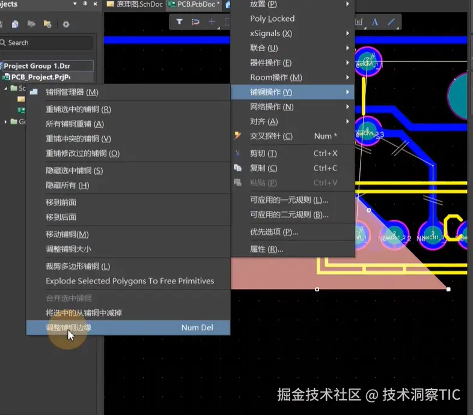This screenshot has height=415, width=473.
Task: Open project settings gear in Projects panel
Action: tap(66, 24)
